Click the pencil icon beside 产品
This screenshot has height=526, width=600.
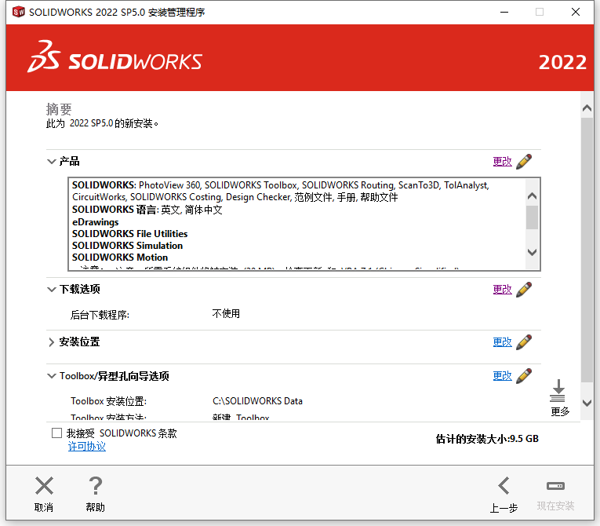click(524, 161)
